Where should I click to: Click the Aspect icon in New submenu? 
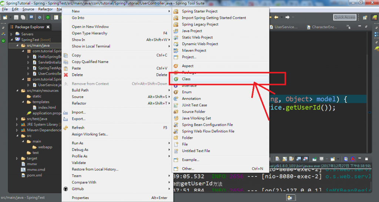pos(176,66)
